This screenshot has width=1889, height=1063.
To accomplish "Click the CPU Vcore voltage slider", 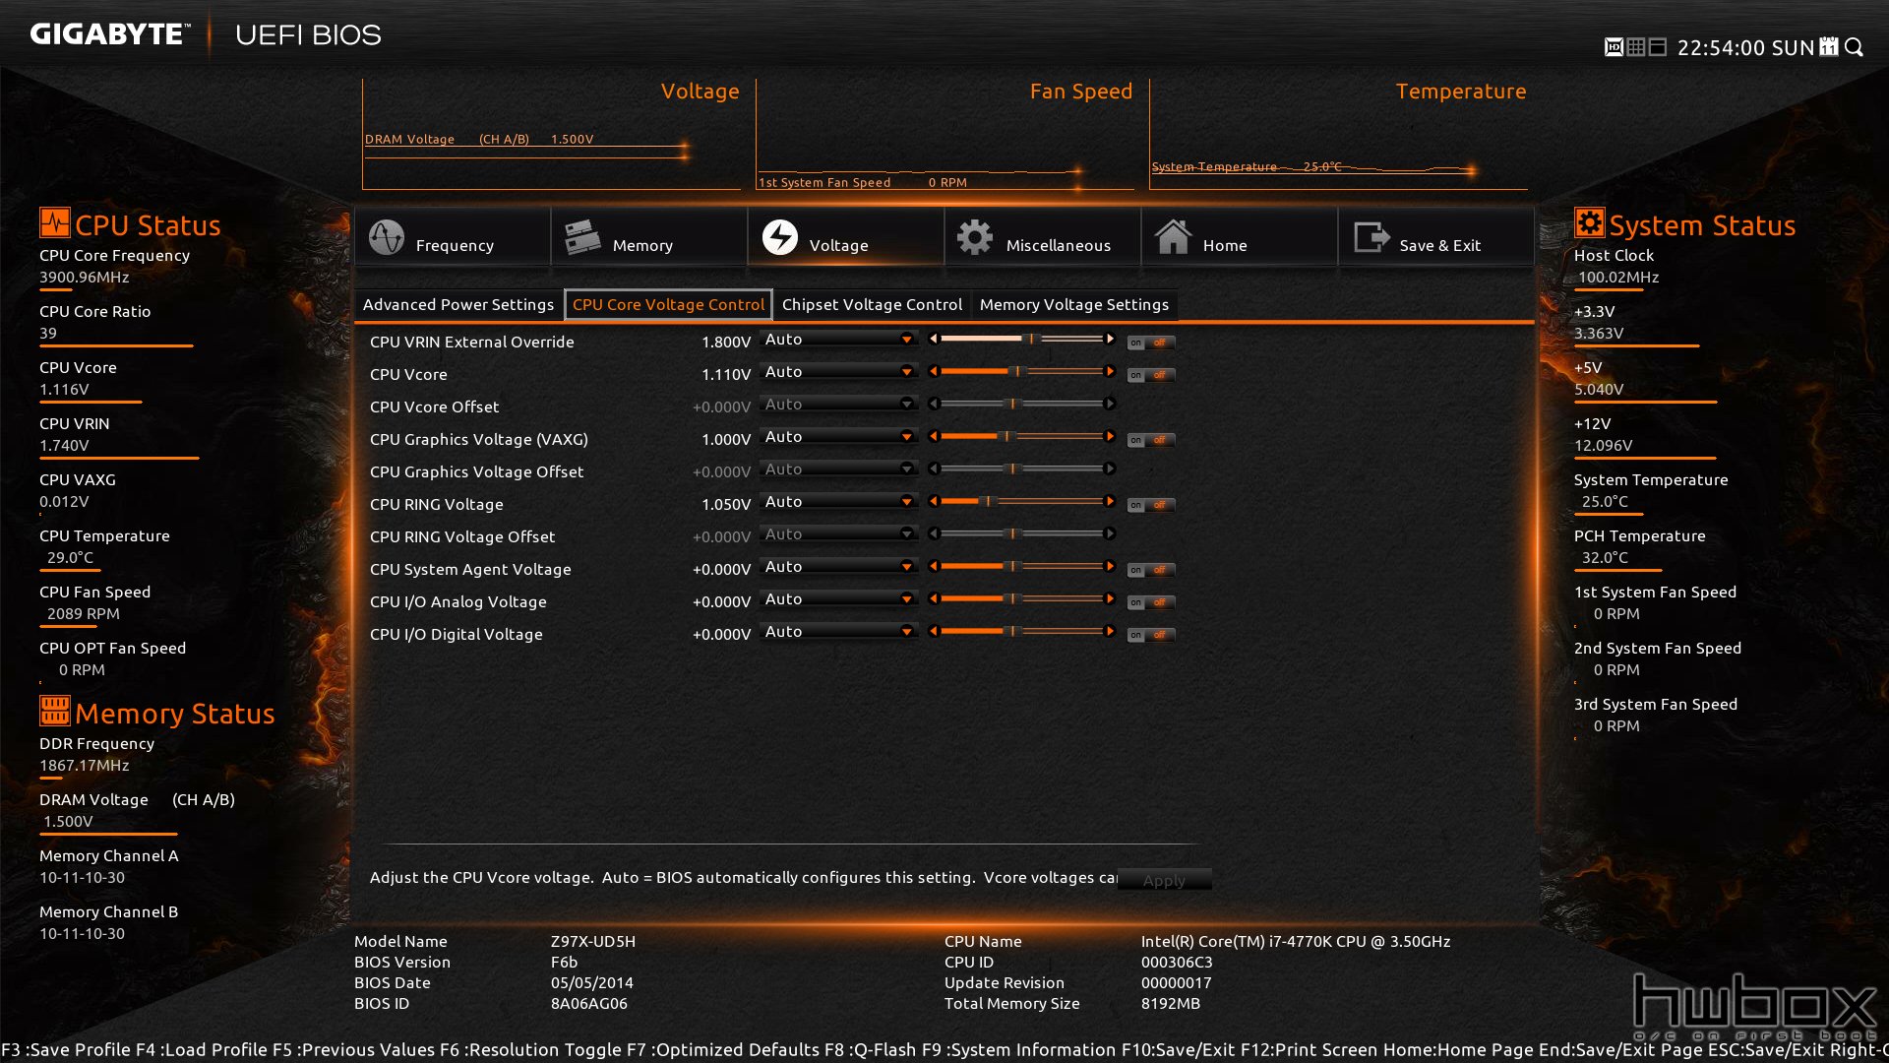I will coord(1021,371).
